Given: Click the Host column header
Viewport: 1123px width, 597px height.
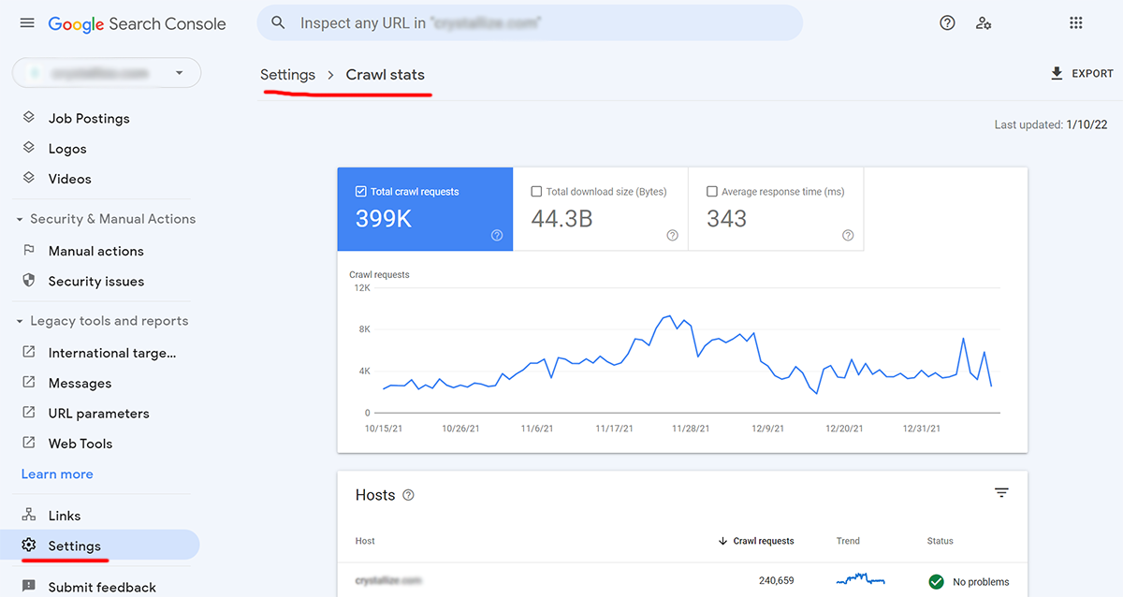Looking at the screenshot, I should pyautogui.click(x=365, y=541).
